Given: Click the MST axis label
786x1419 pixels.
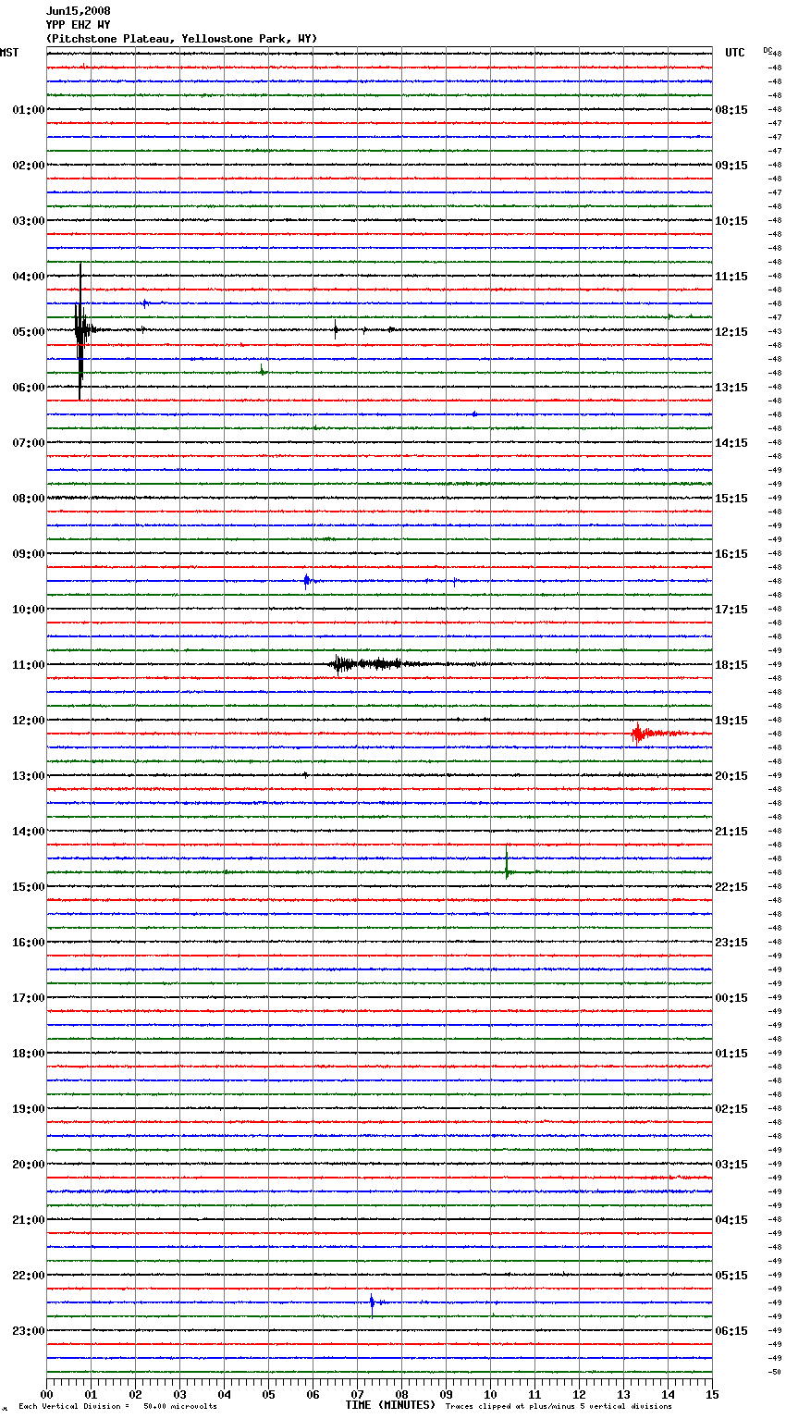Looking at the screenshot, I should [x=9, y=53].
